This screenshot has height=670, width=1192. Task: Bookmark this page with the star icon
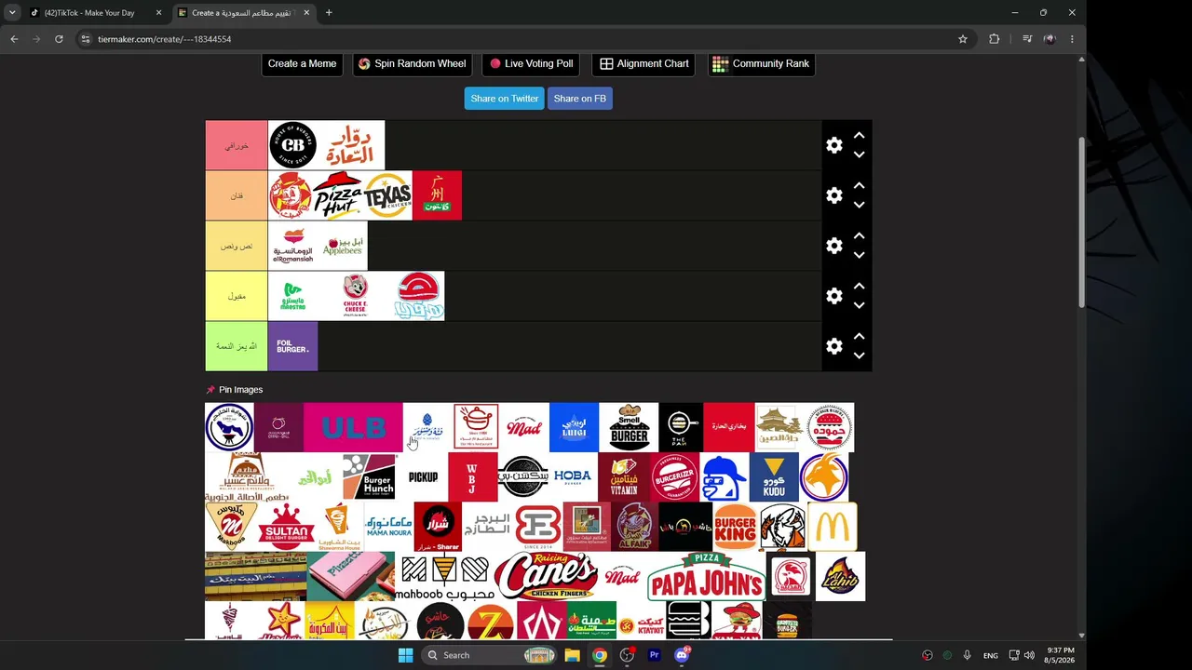pyautogui.click(x=963, y=39)
